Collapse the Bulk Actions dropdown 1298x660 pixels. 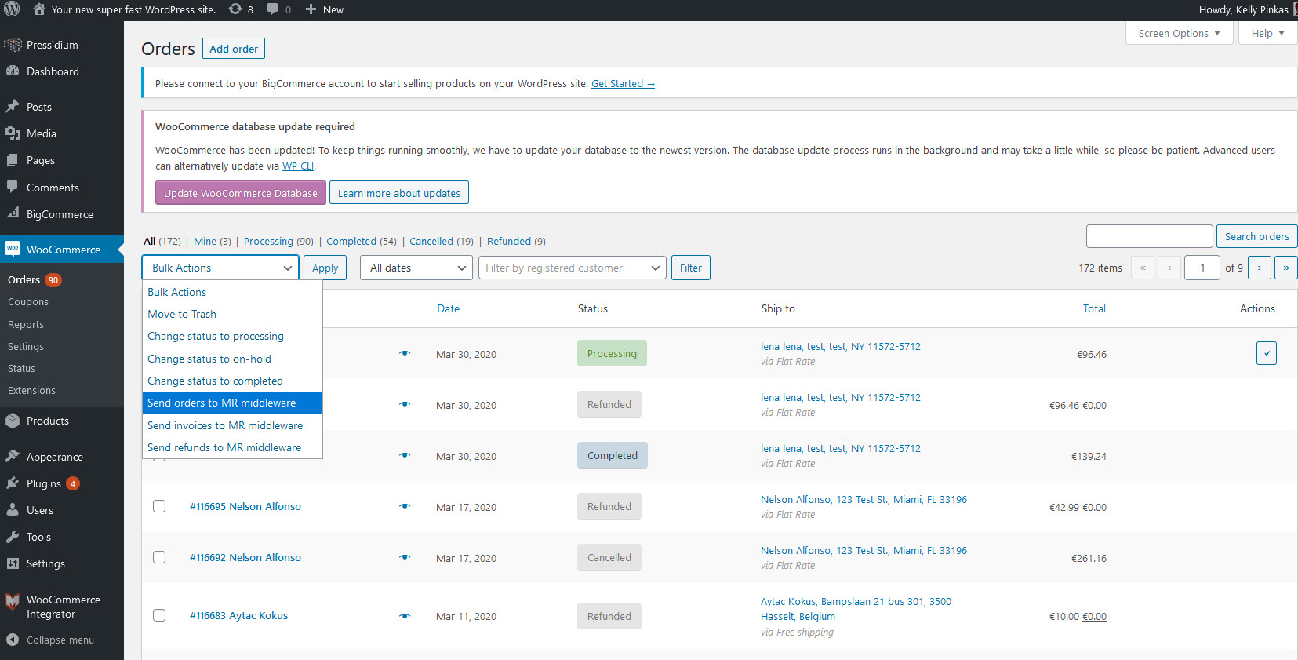tap(220, 268)
